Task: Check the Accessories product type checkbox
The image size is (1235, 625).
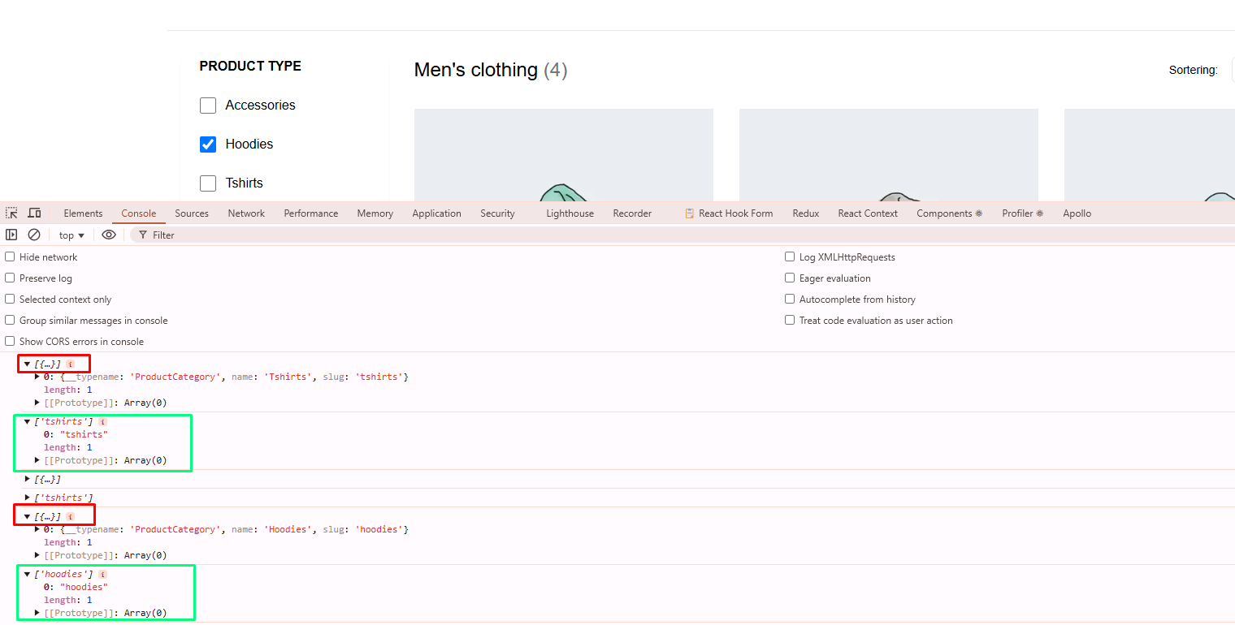Action: pos(208,106)
